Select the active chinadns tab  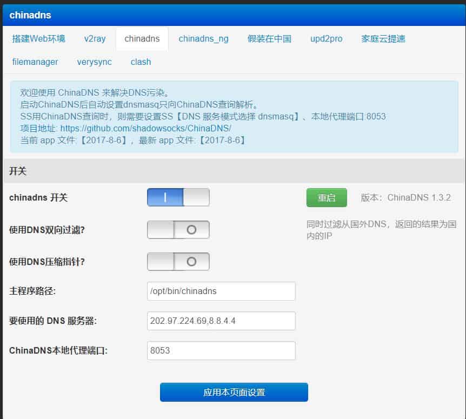(x=142, y=38)
